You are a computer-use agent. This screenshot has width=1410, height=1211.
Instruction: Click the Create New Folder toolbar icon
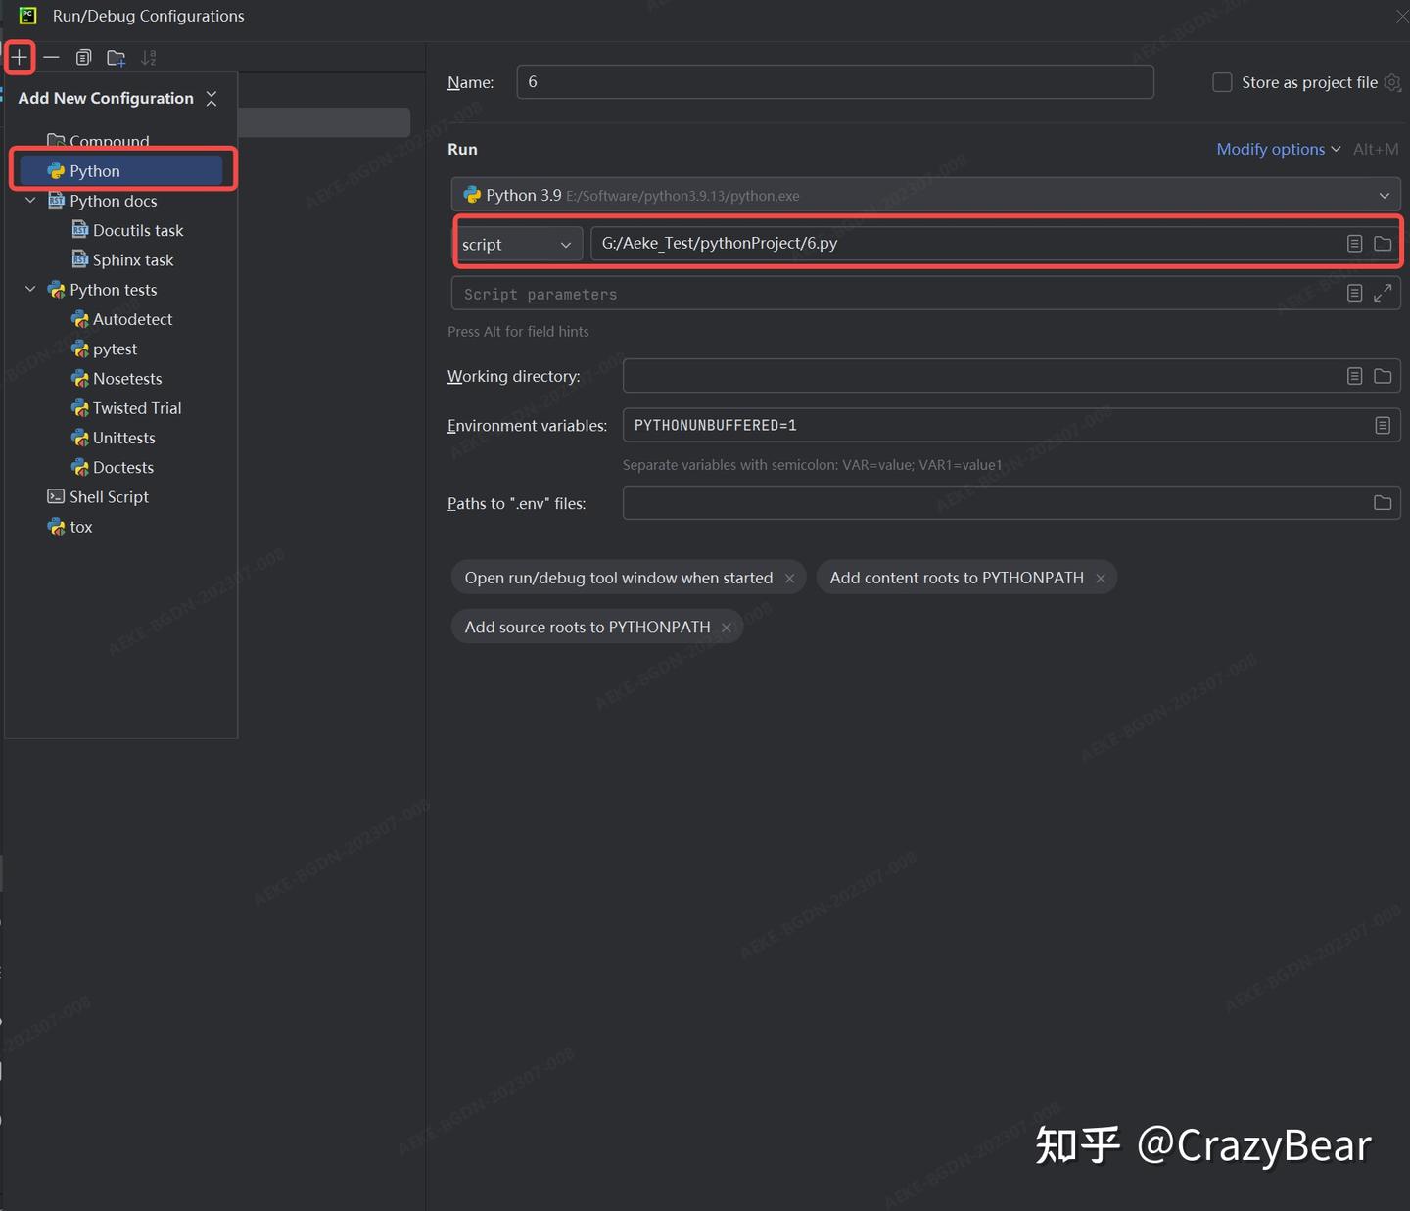tap(116, 58)
